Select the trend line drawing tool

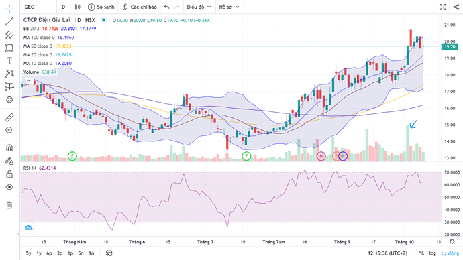9,21
